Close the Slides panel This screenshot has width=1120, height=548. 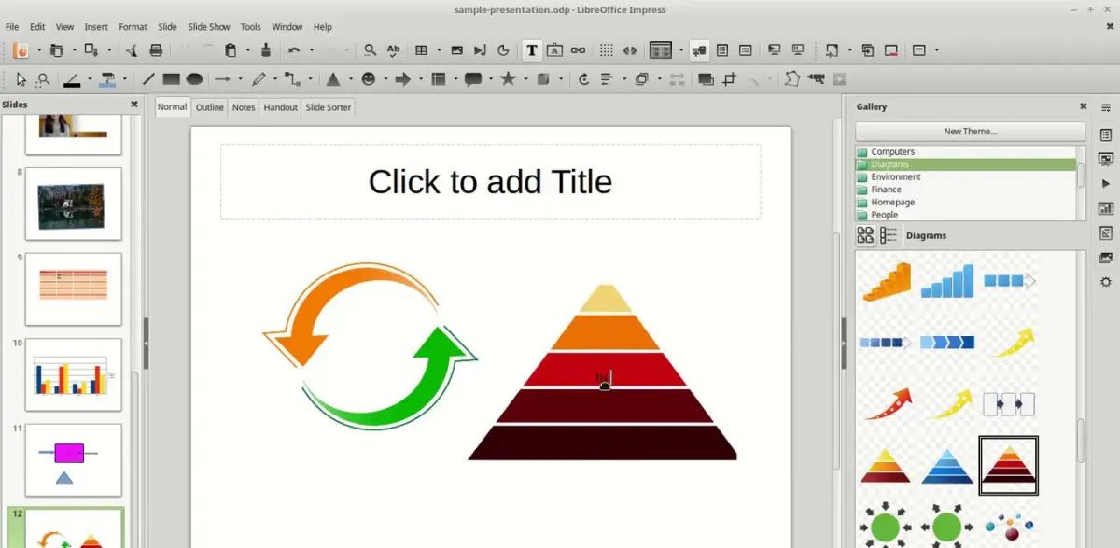[133, 105]
